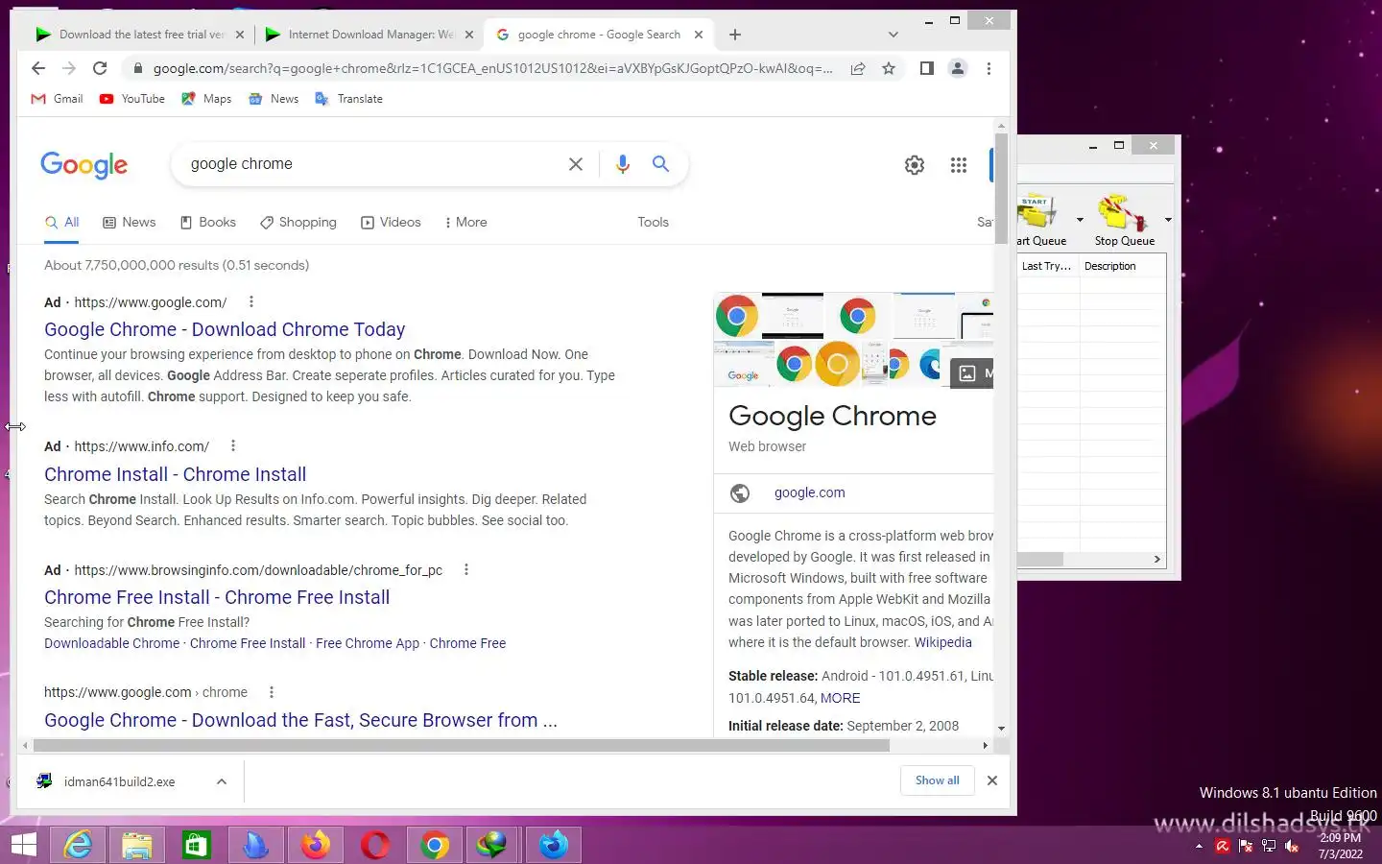Open the Wikipedia link in knowledge panel
1382x864 pixels.
[x=942, y=642]
